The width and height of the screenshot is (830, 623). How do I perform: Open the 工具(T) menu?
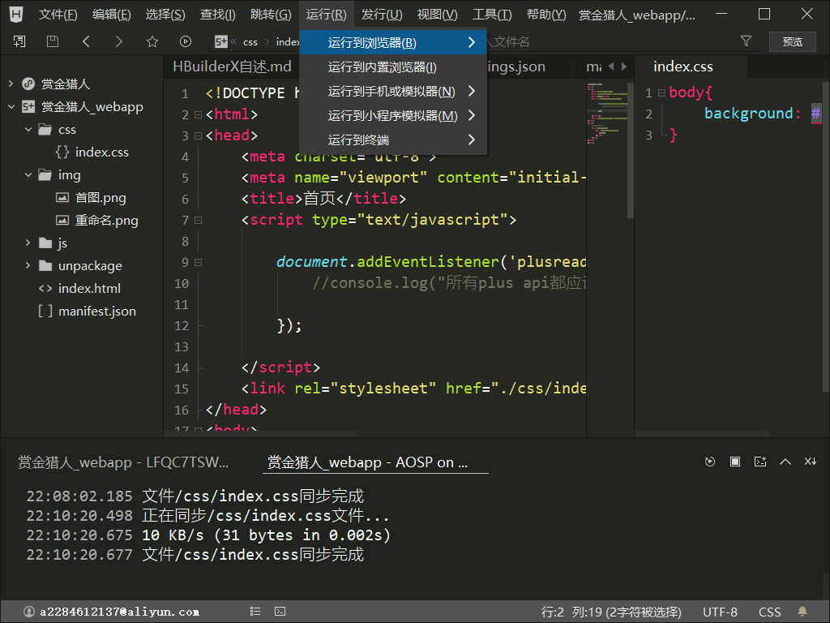pyautogui.click(x=492, y=15)
